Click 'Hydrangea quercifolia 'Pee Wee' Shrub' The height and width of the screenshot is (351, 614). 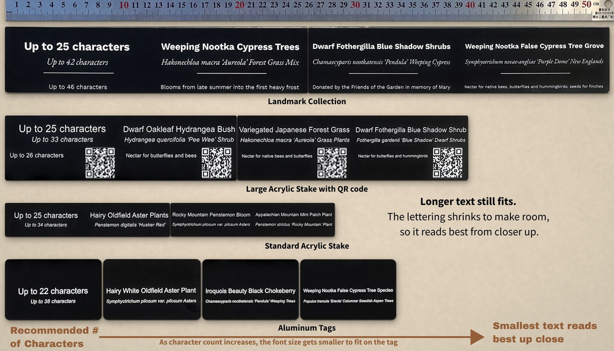pyautogui.click(x=179, y=140)
